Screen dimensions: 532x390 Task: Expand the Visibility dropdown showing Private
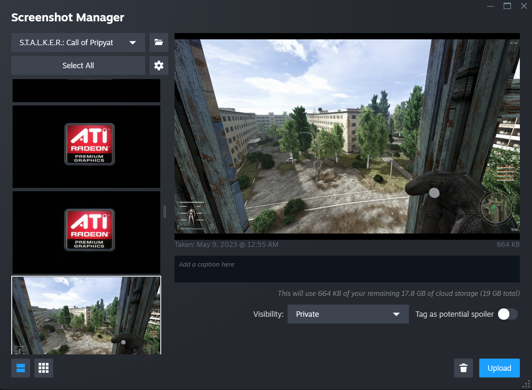point(348,314)
